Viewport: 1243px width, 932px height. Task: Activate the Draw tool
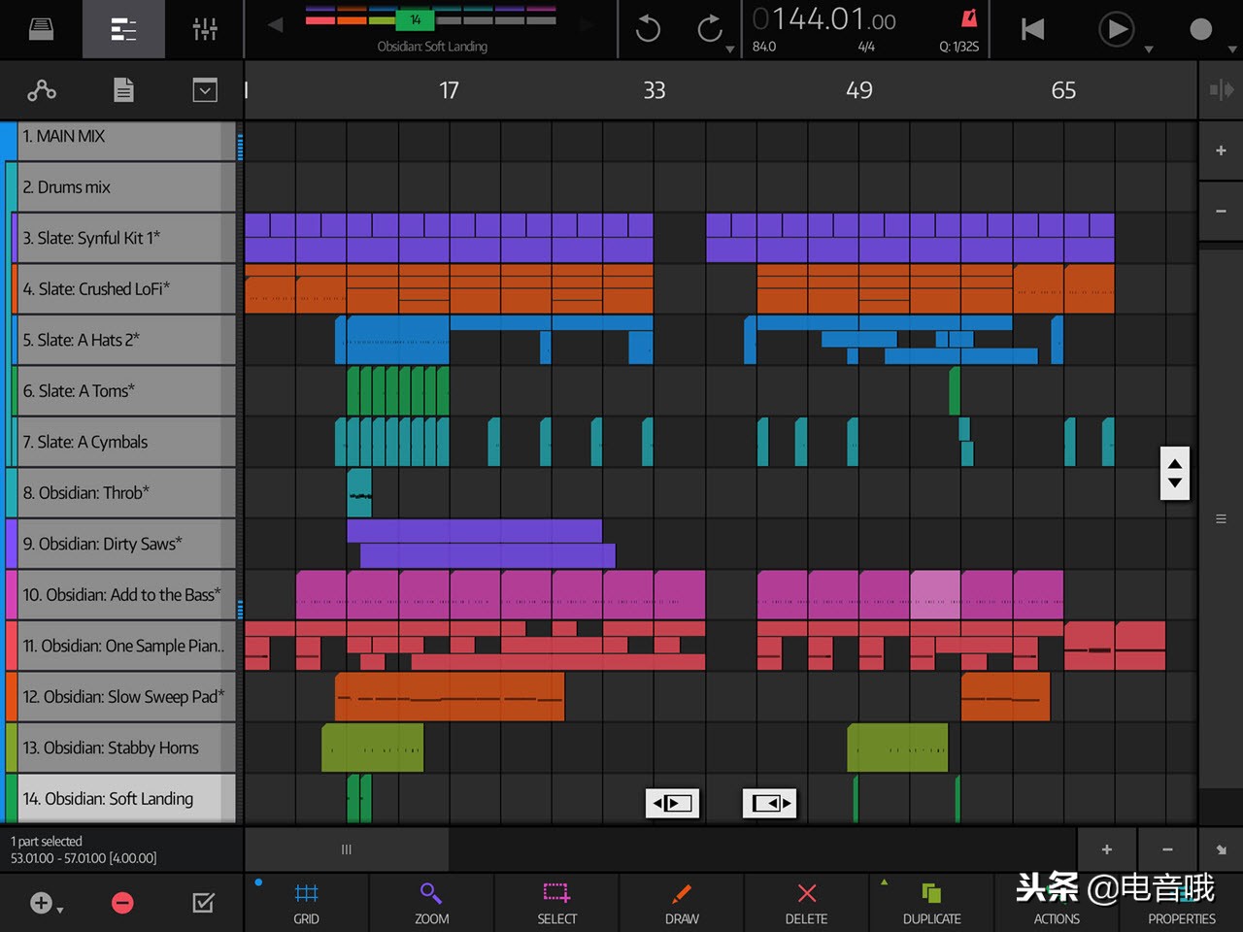point(681,902)
